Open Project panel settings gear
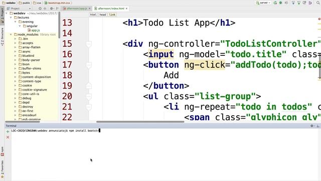 click(52, 9)
